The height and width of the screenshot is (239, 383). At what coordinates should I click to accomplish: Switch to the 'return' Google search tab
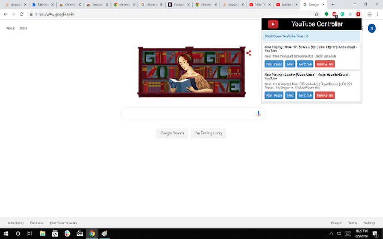click(x=151, y=4)
